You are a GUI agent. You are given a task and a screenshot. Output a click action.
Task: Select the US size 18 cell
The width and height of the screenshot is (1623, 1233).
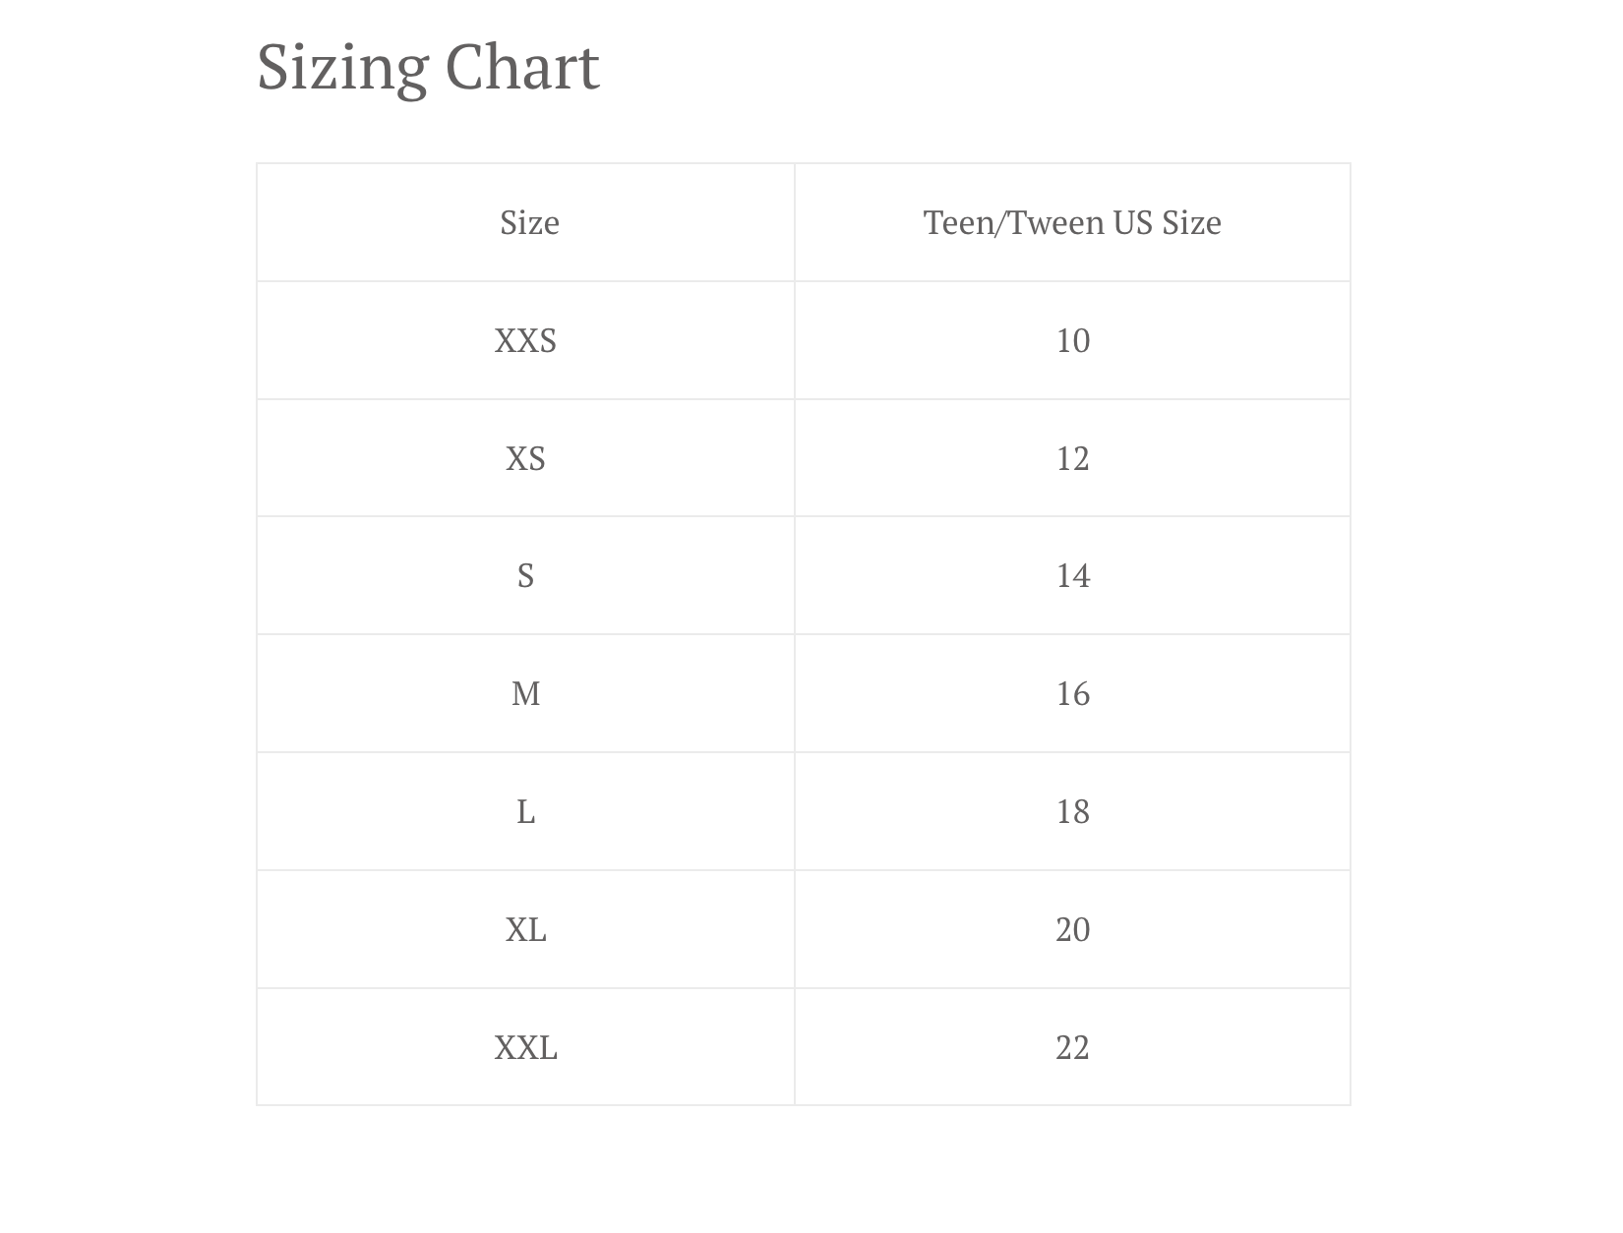point(1072,811)
